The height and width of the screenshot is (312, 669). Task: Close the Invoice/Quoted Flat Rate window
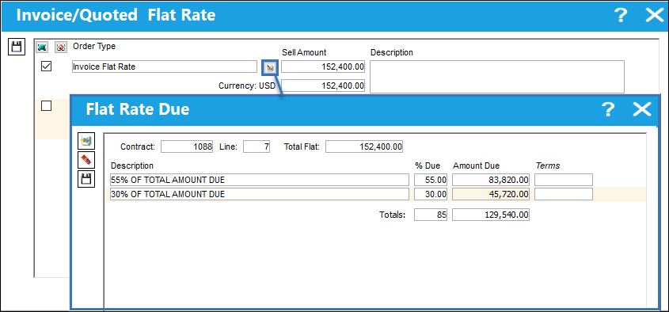(x=655, y=15)
